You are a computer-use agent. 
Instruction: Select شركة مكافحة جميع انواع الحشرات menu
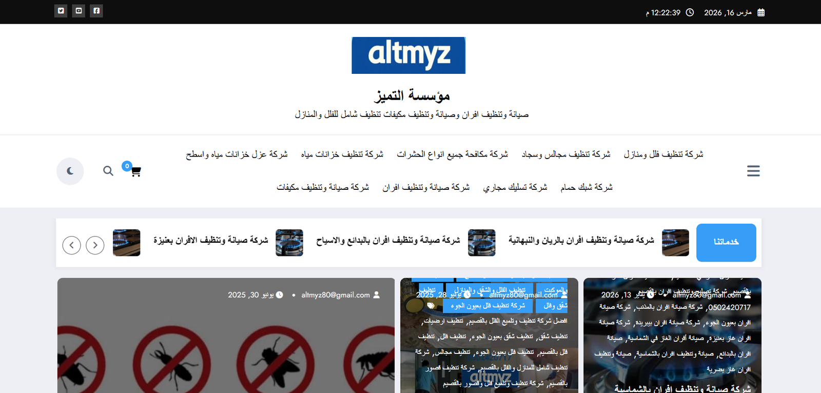[x=452, y=154]
